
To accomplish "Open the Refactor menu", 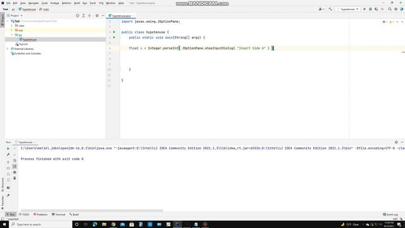I will tap(66, 3).
